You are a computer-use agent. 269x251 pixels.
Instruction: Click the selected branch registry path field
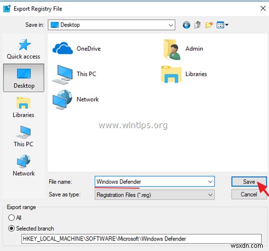(x=141, y=239)
